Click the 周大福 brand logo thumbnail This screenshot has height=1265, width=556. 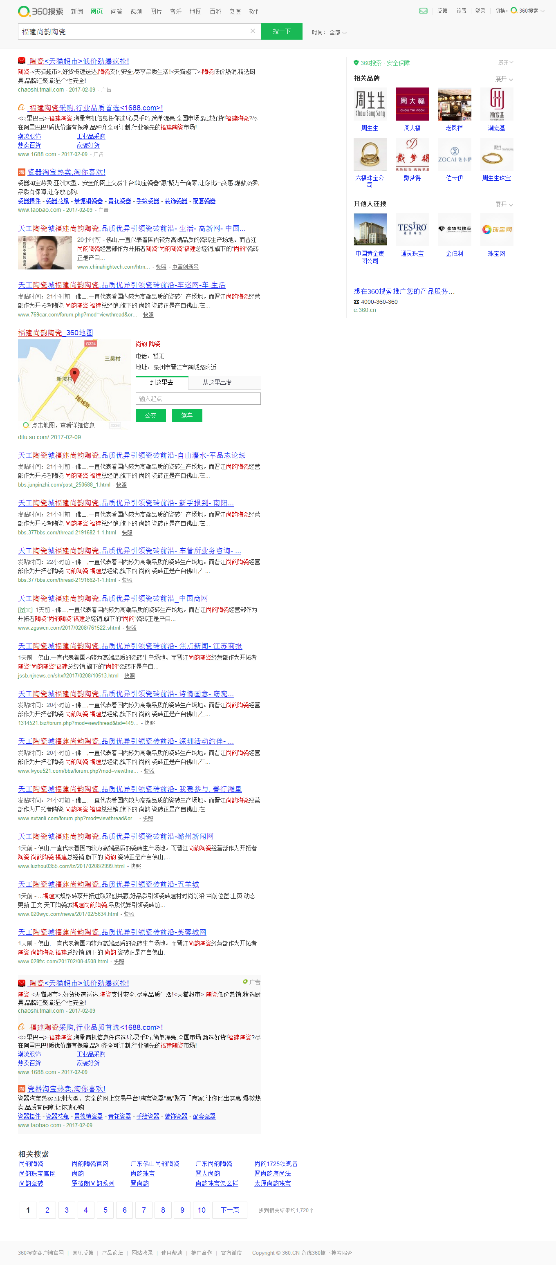[412, 104]
